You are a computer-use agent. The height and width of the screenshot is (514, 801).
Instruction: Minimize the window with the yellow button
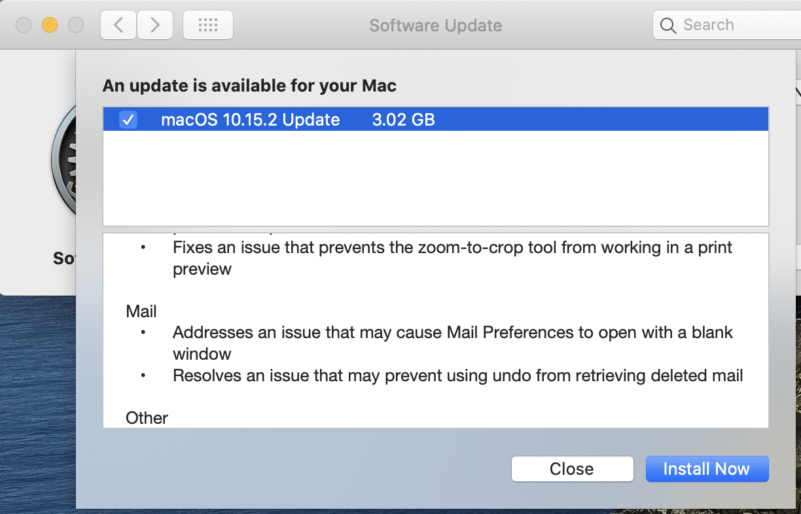point(50,26)
